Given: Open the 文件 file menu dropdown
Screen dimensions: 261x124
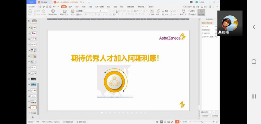Looking at the screenshot, I should point(33,7).
